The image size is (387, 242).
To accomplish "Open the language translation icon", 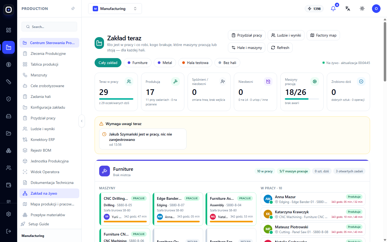I will [x=348, y=9].
